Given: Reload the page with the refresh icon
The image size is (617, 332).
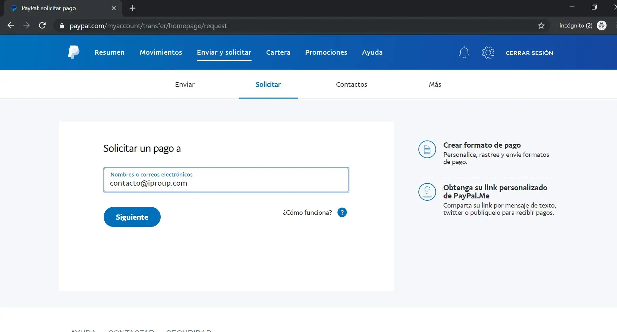Looking at the screenshot, I should (42, 26).
